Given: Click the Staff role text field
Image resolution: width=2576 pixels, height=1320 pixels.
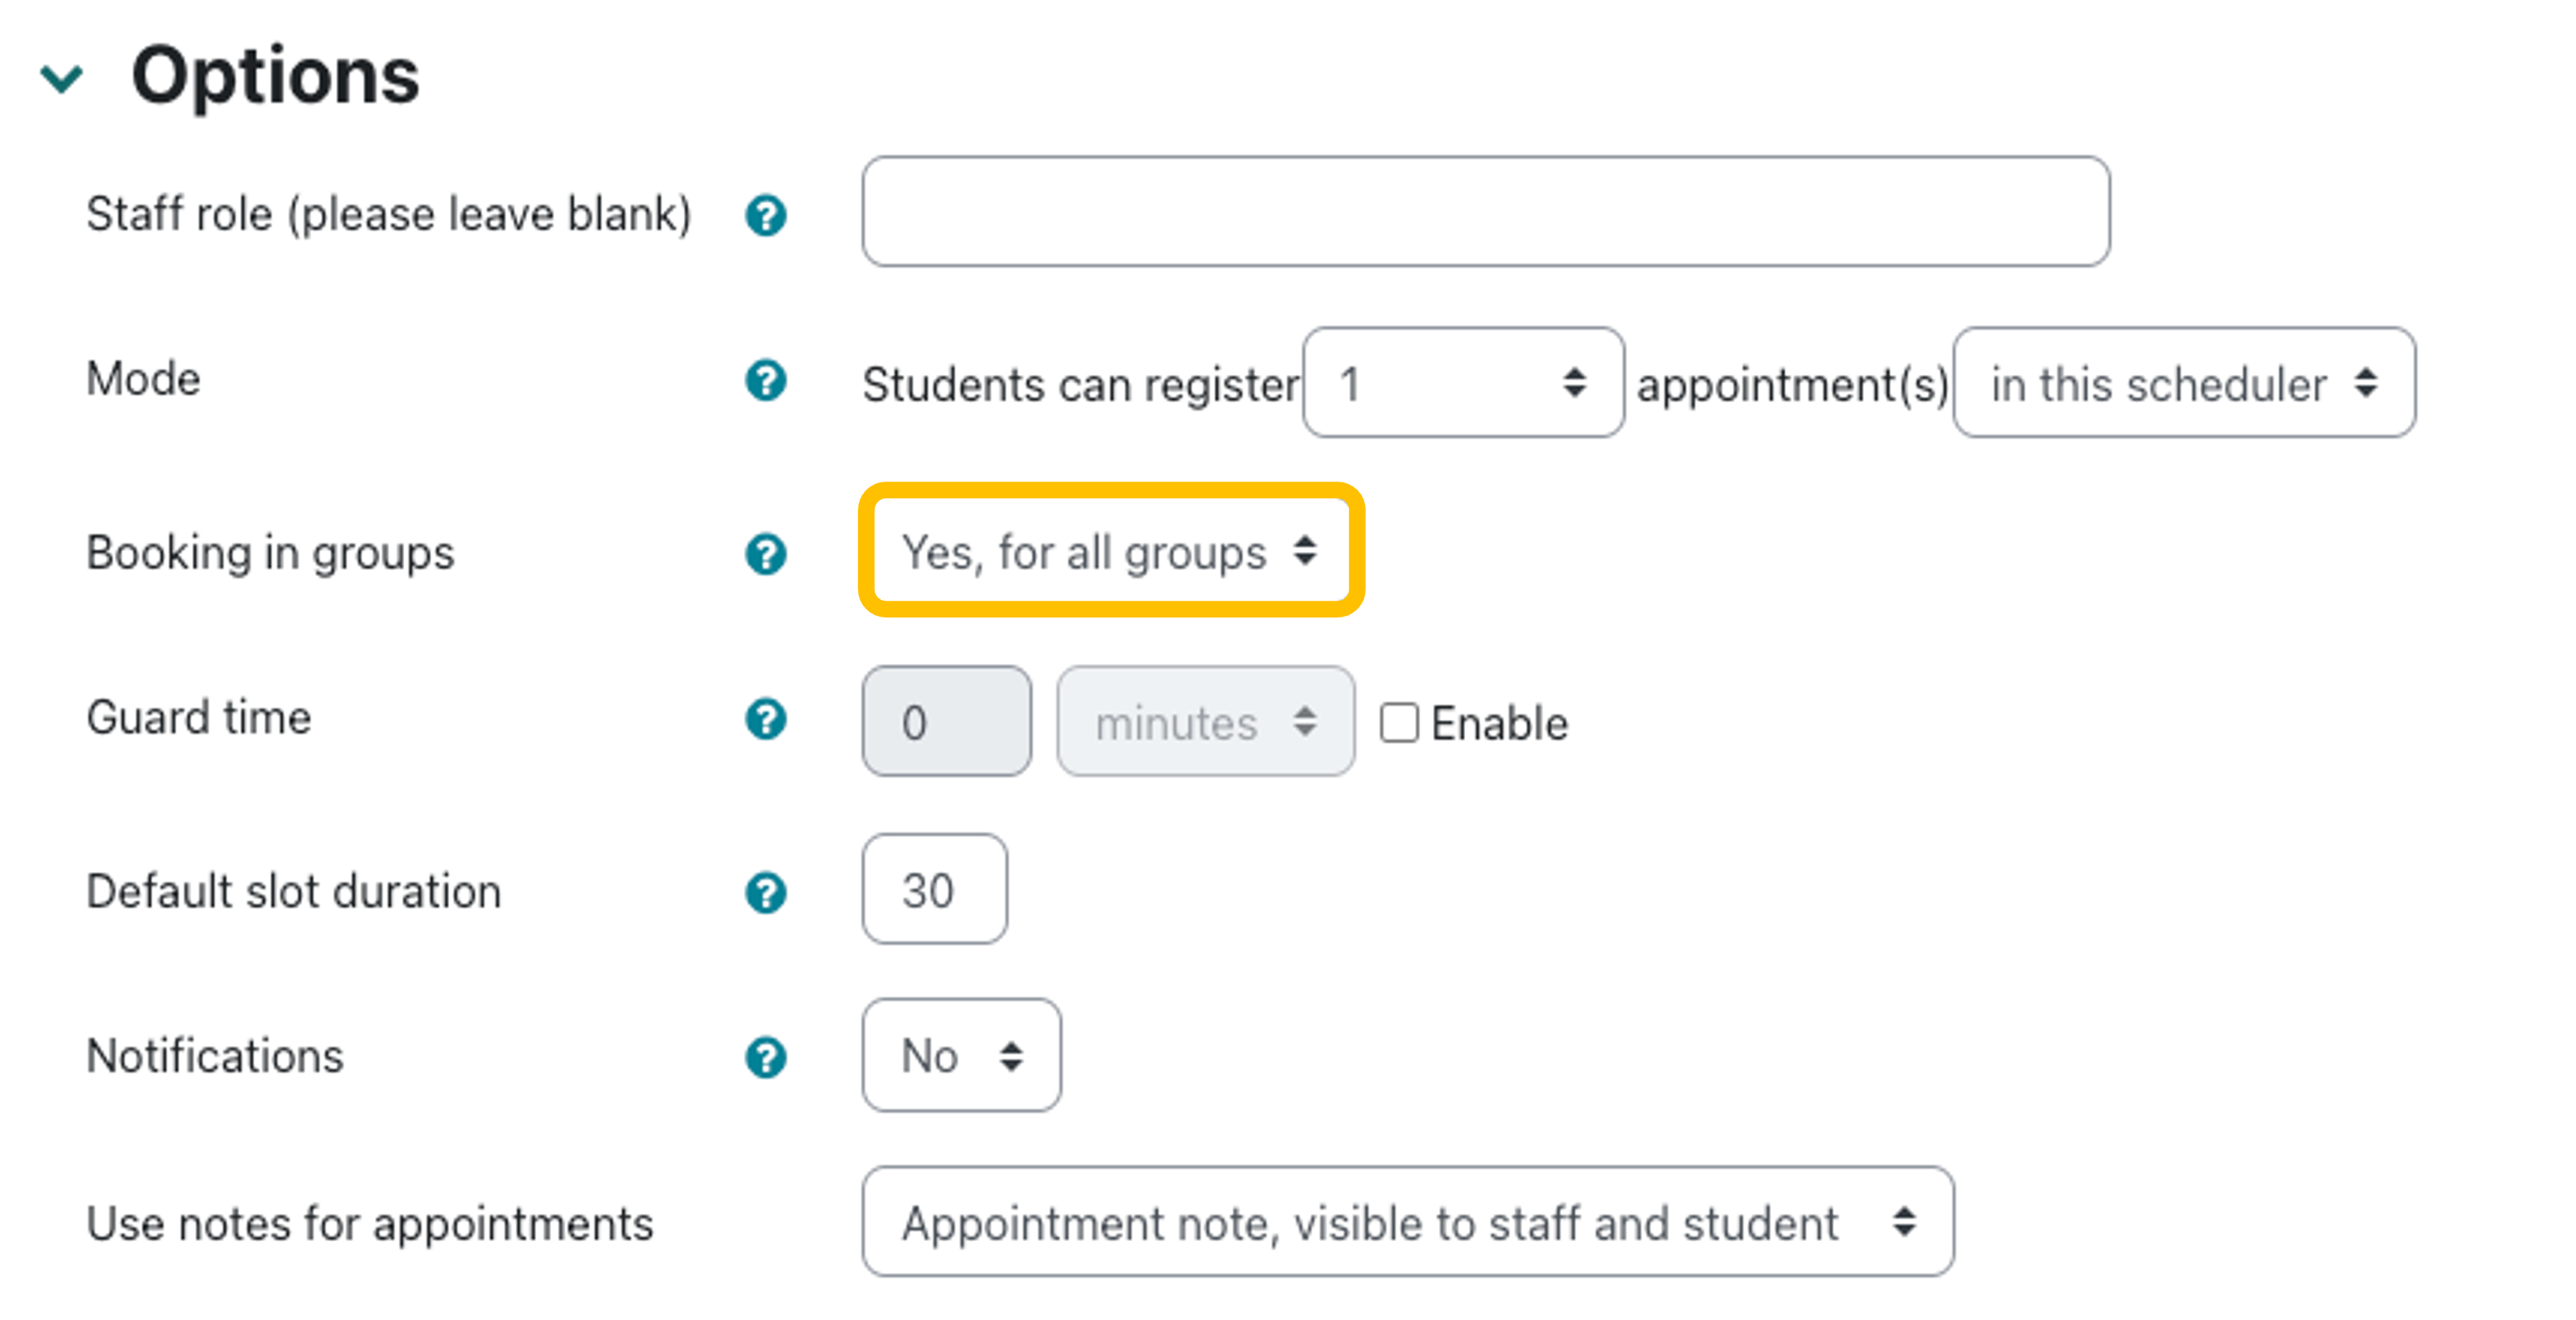Looking at the screenshot, I should coord(1485,212).
